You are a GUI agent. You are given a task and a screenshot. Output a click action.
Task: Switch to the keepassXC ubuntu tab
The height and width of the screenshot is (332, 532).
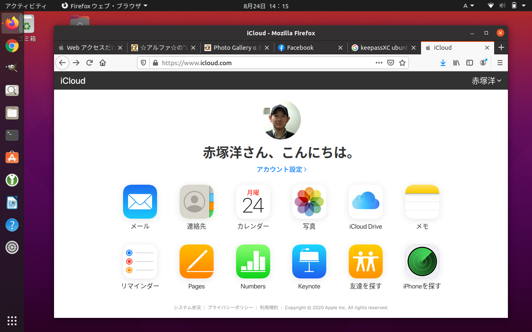pos(383,48)
